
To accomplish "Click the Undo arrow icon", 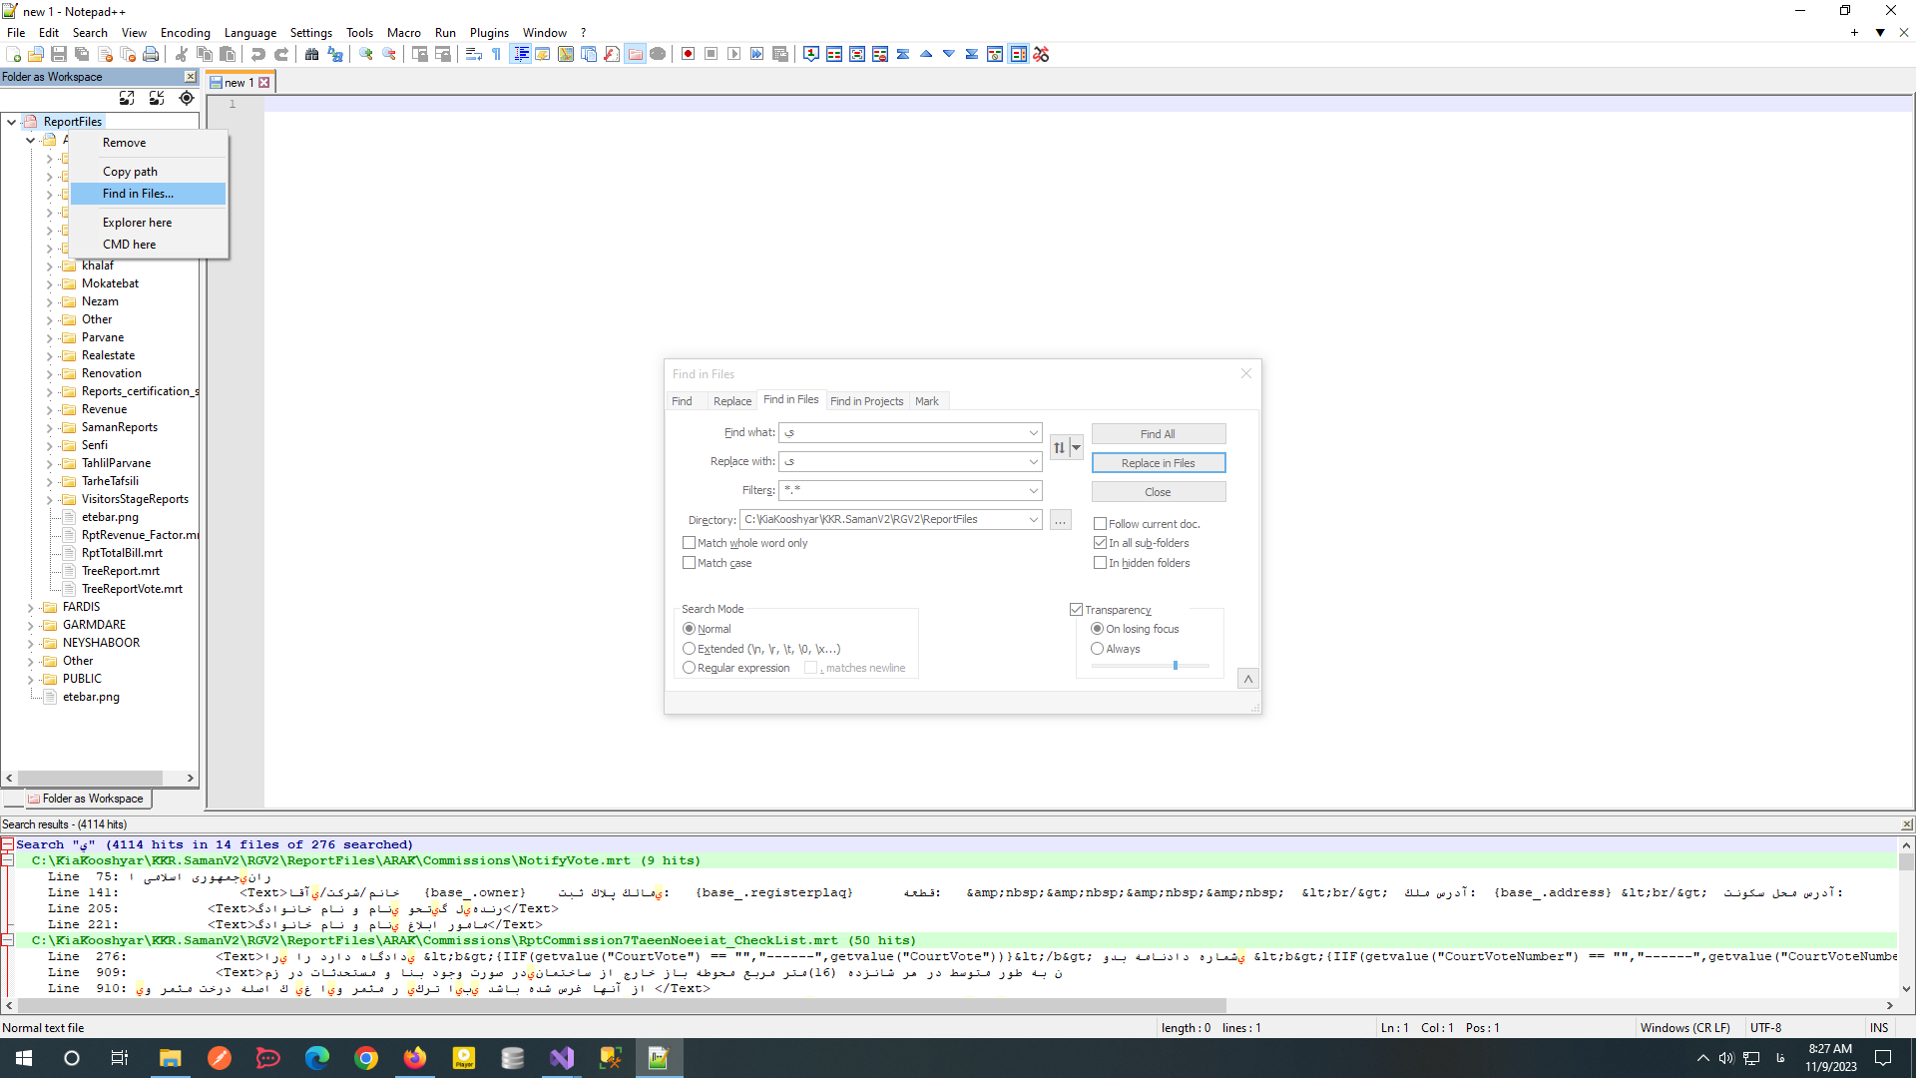I will coord(258,54).
